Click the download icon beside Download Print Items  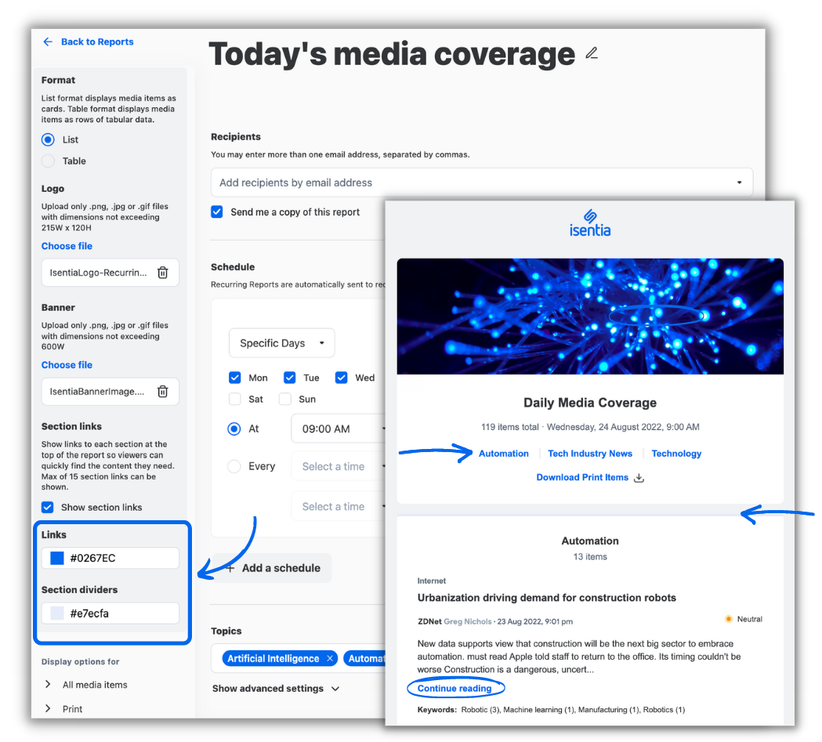click(x=639, y=477)
